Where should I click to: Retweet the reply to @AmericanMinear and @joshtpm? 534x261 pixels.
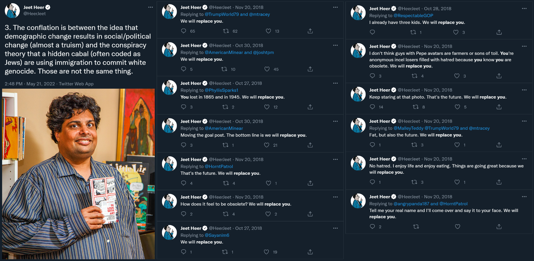[224, 69]
